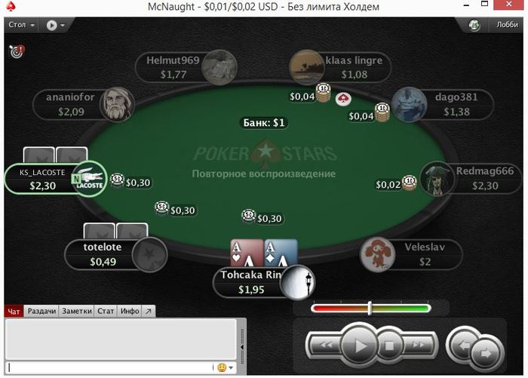
Task: Open the emoticon picker in chat
Action: pyautogui.click(x=226, y=367)
